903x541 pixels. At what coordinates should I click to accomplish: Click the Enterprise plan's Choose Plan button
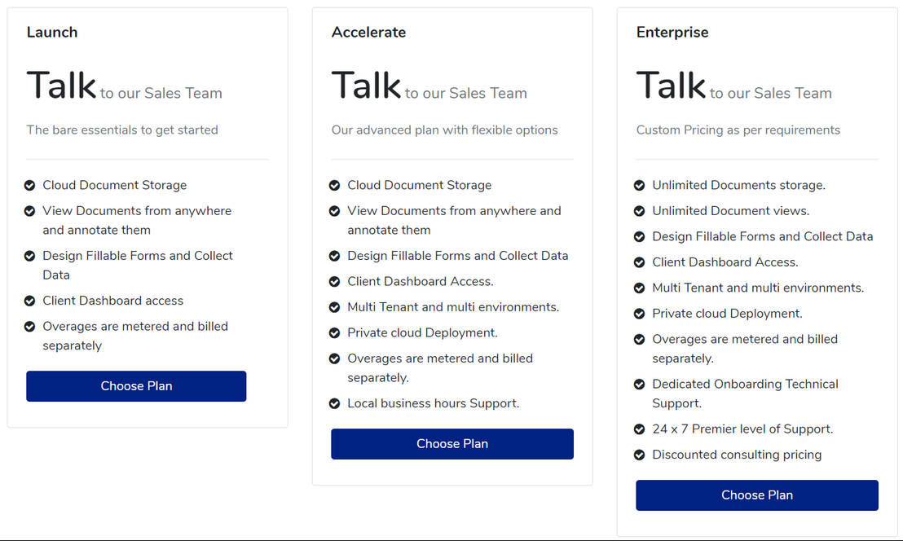click(x=757, y=495)
